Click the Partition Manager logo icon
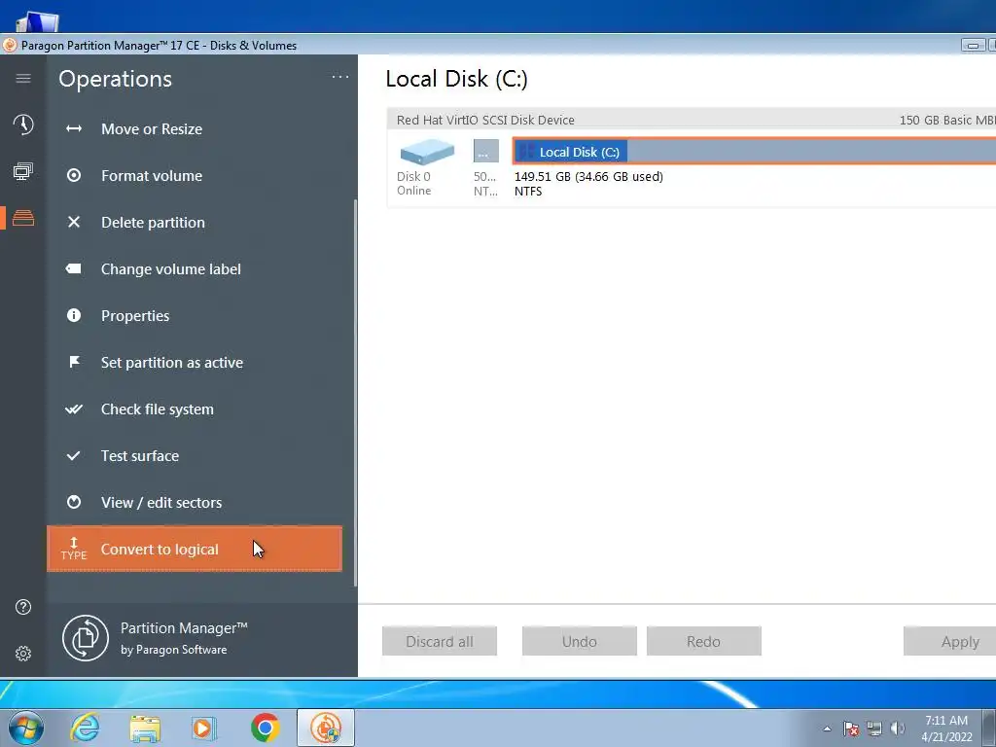Viewport: 996px width, 747px height. click(86, 638)
